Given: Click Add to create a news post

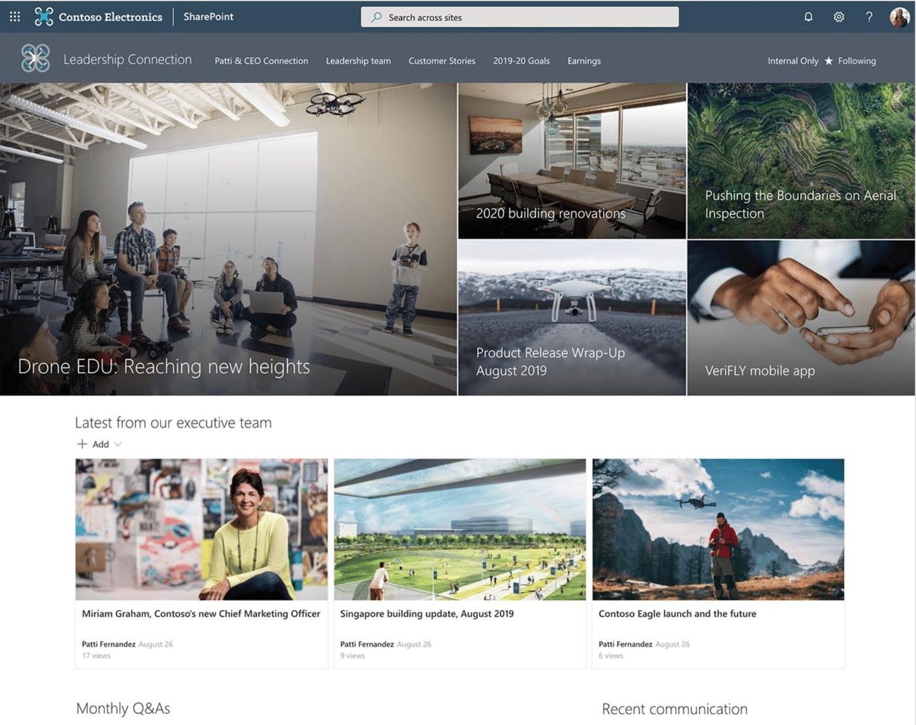Looking at the screenshot, I should point(93,444).
